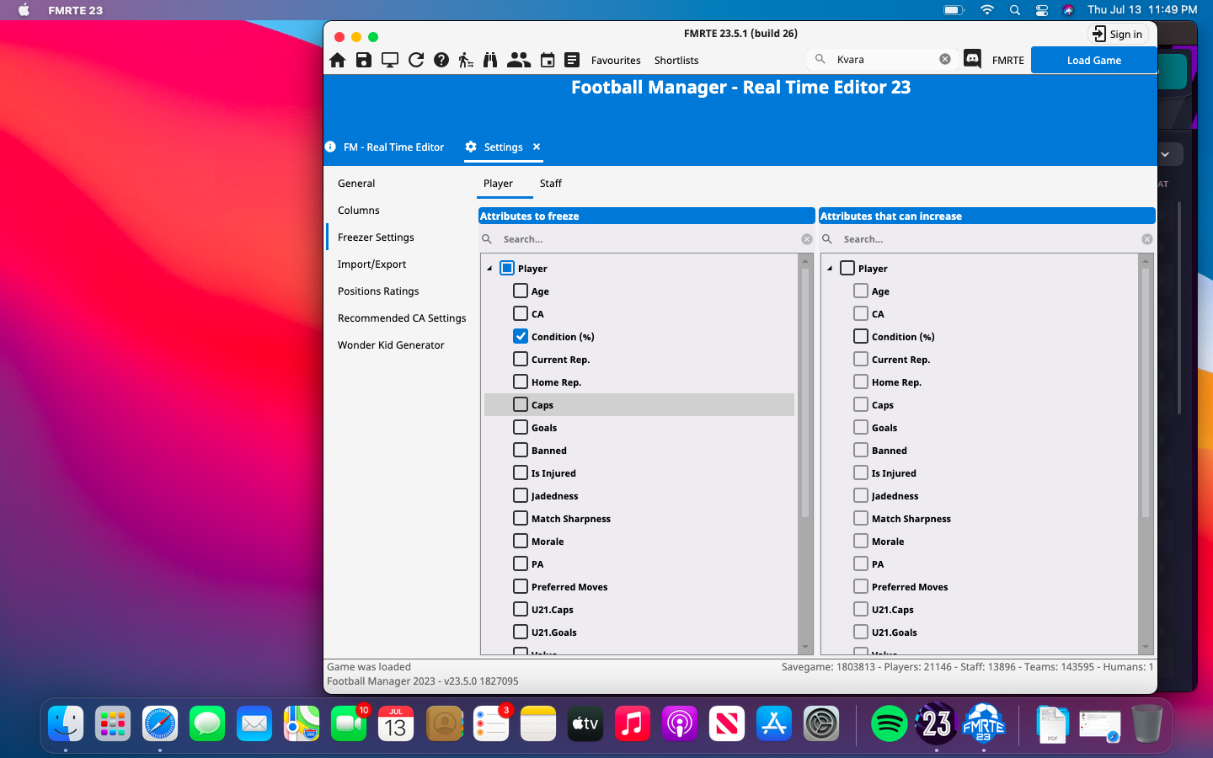The image size is (1213, 758).
Task: Open Positions Ratings settings
Action: (378, 291)
